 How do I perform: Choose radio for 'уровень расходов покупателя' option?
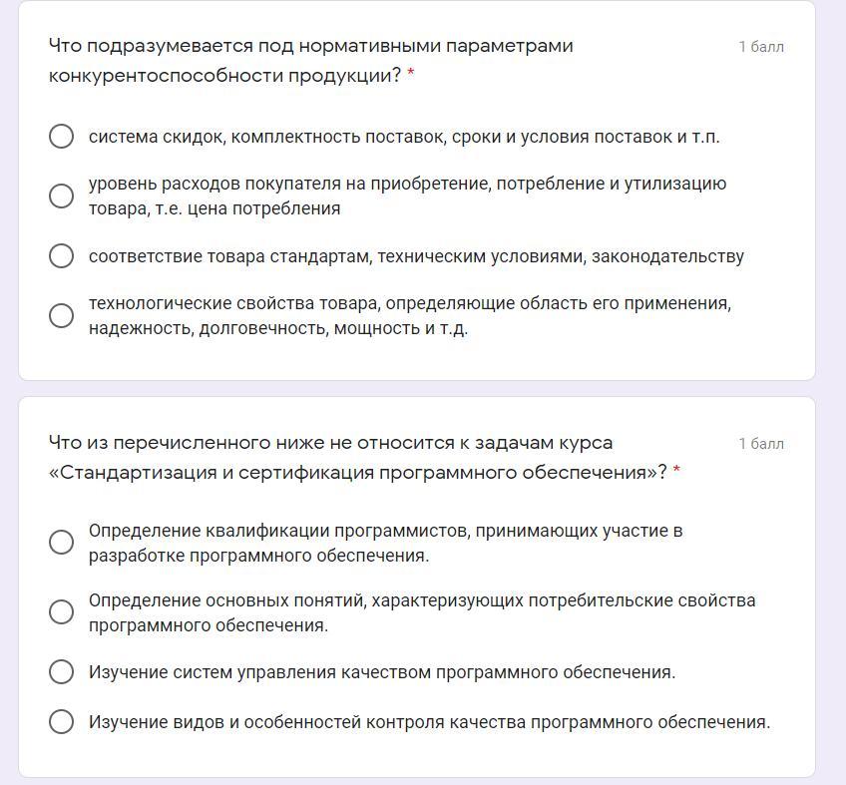point(61,196)
